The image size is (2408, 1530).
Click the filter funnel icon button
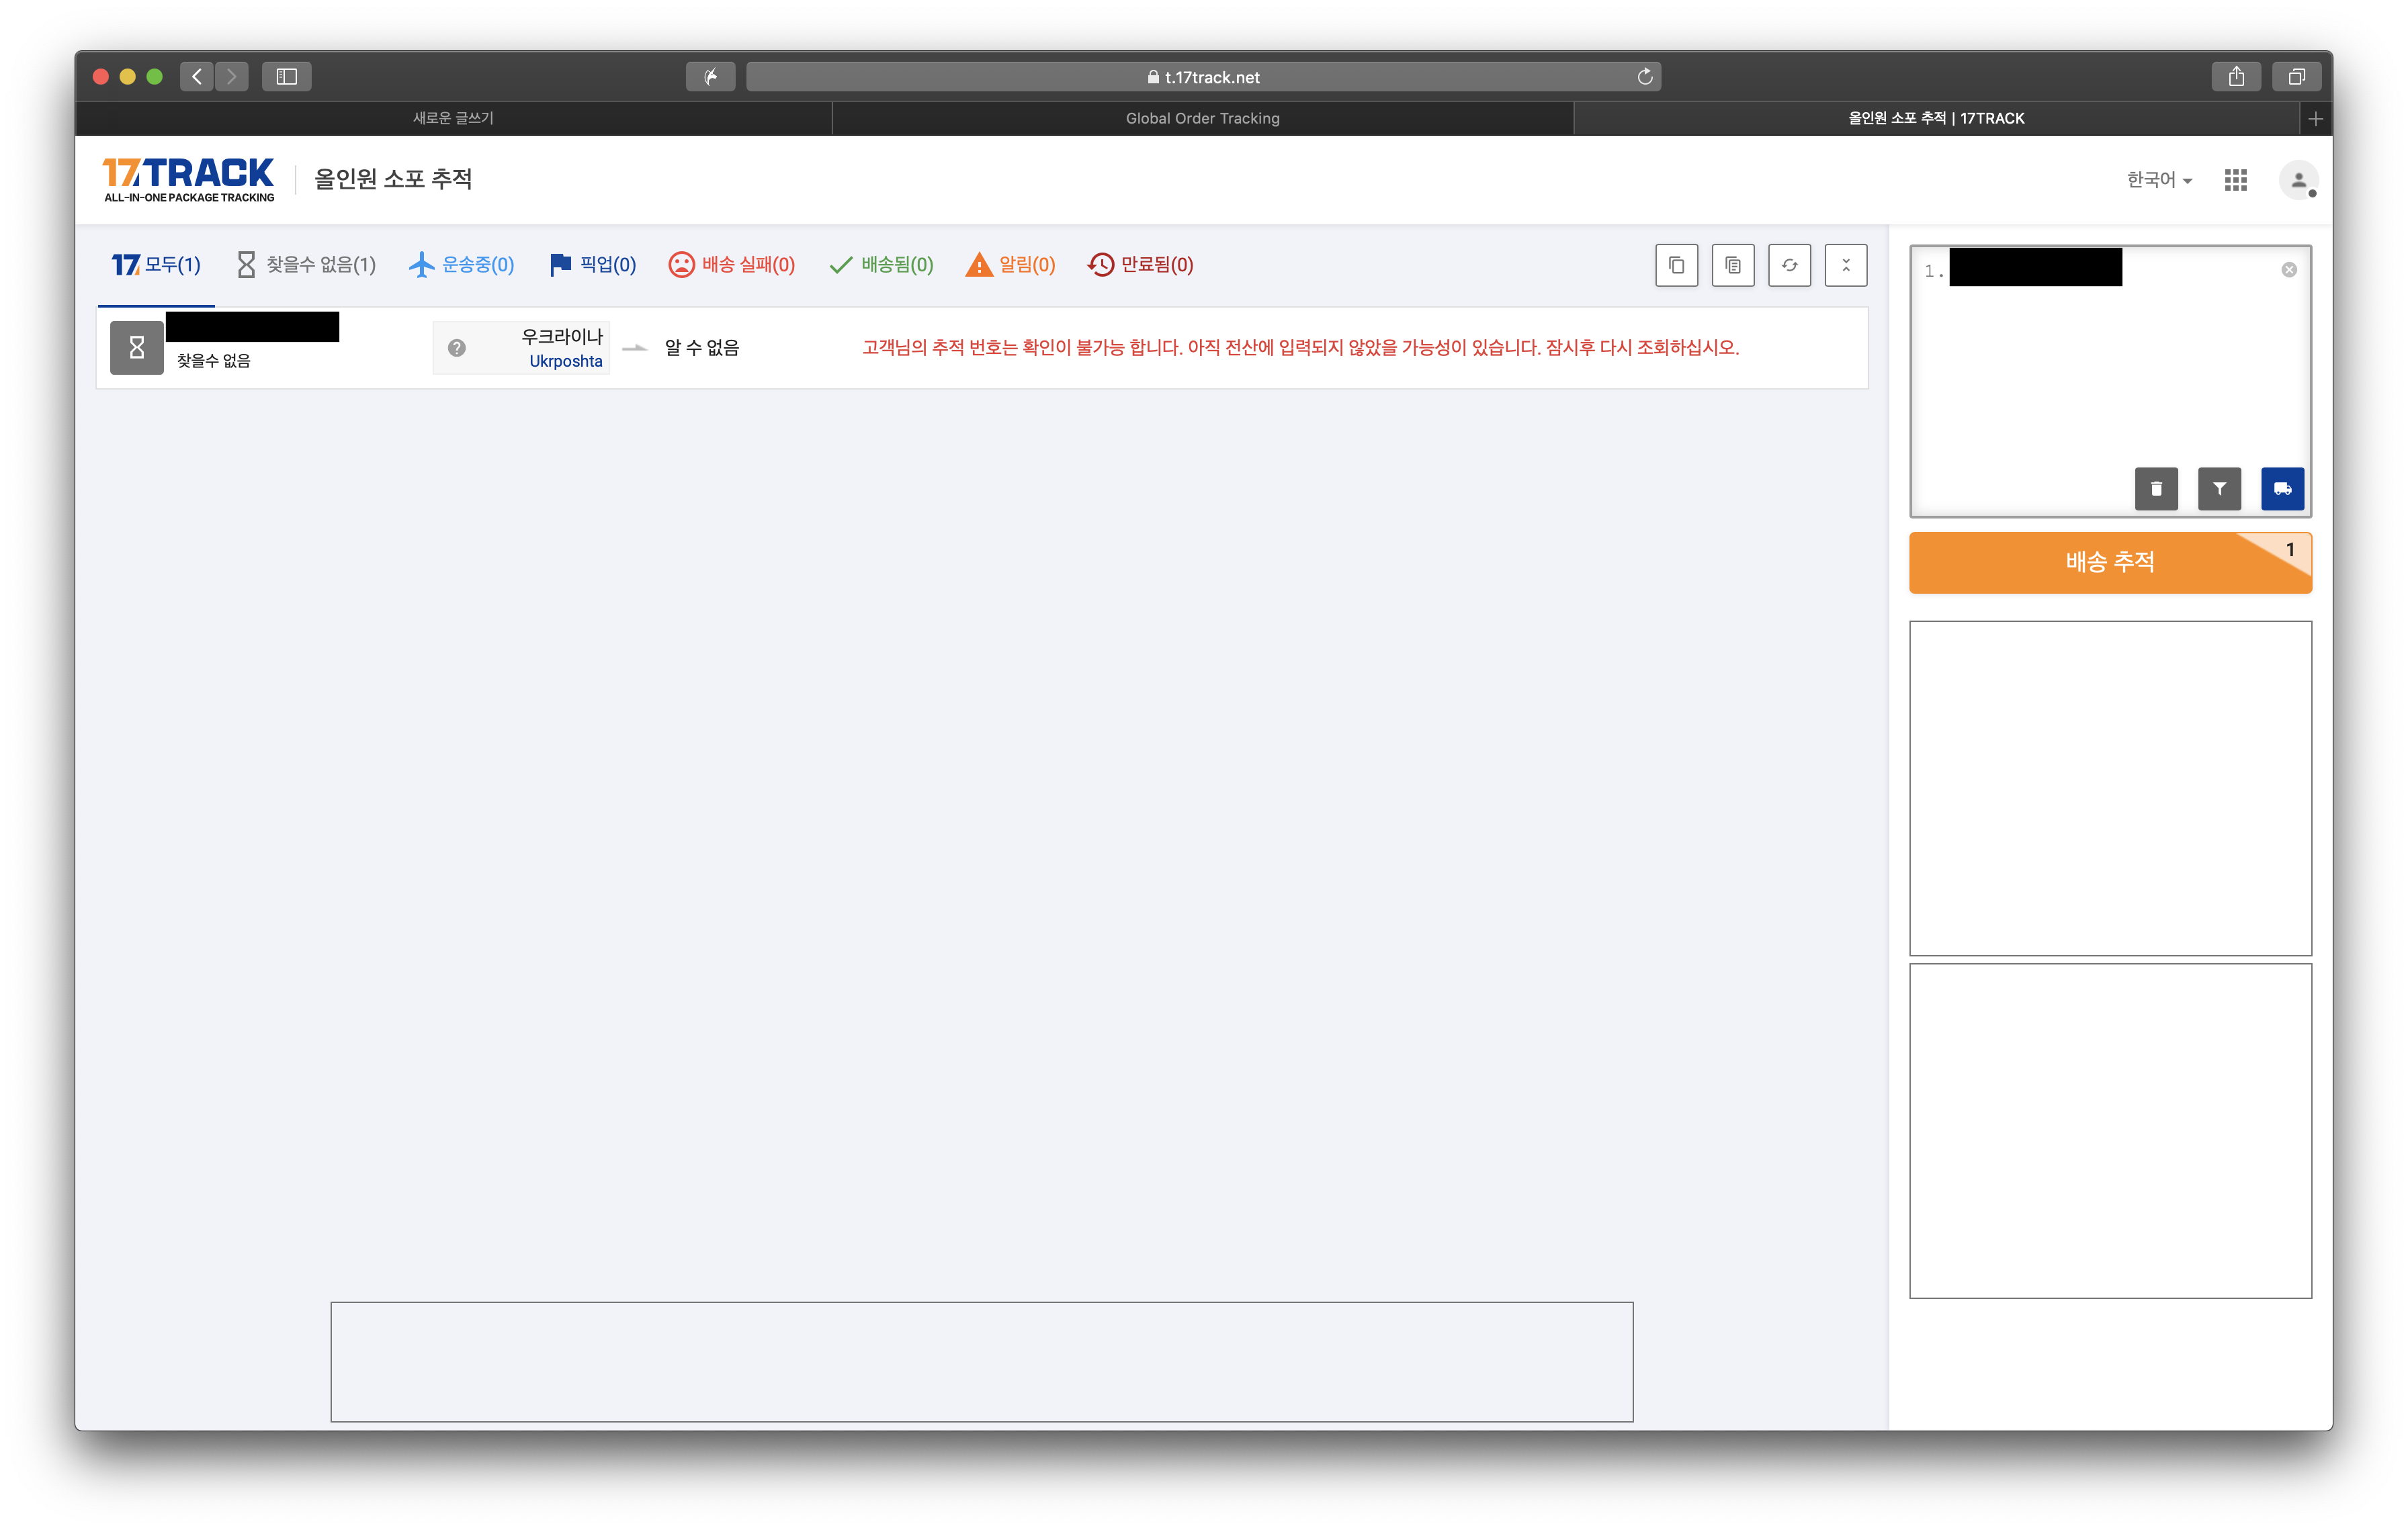pos(2219,489)
